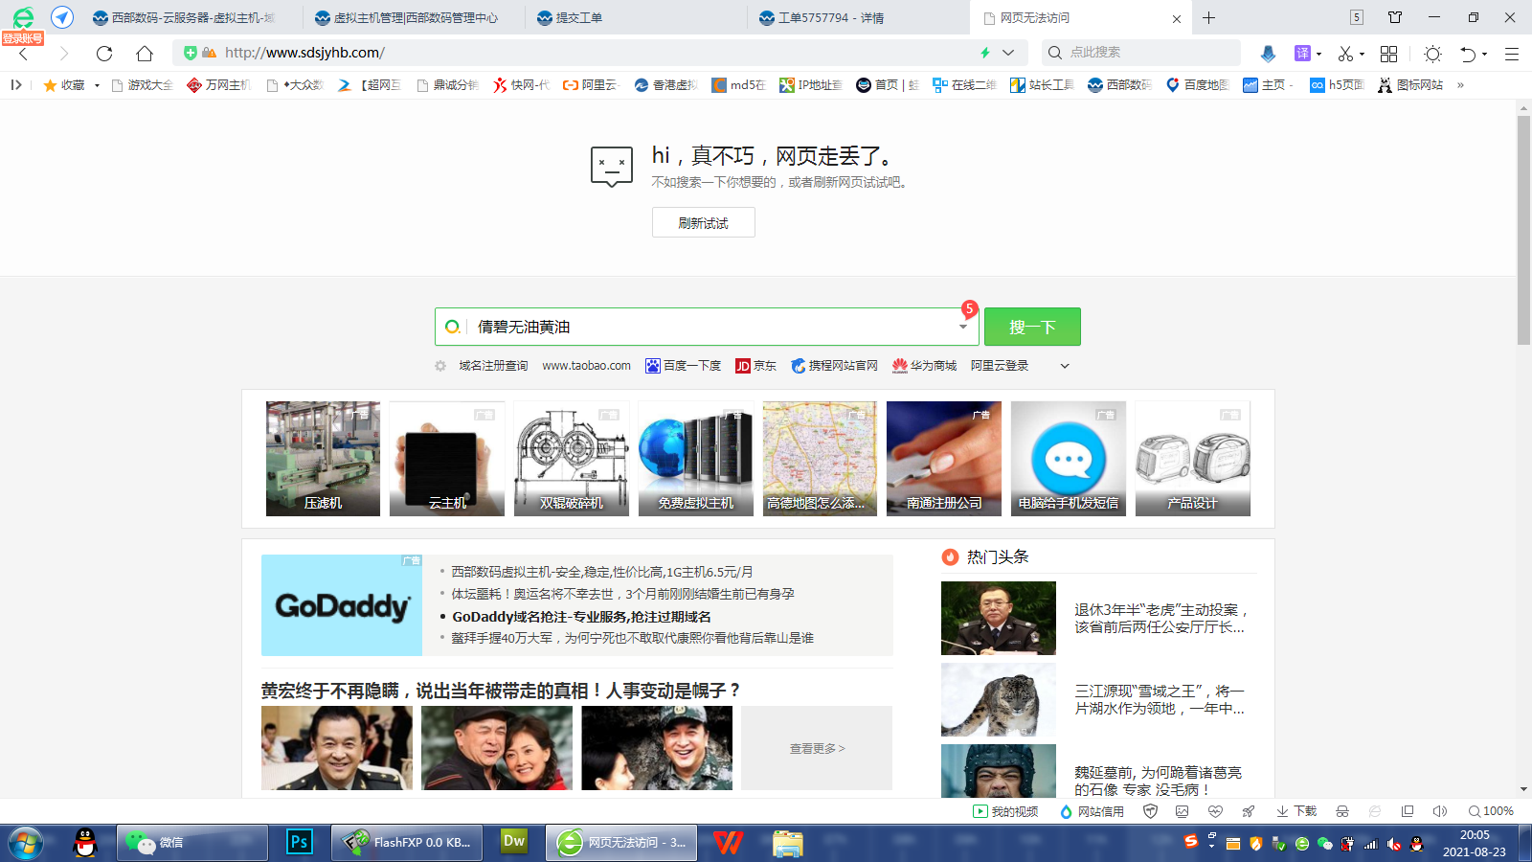
Task: Open the 下载 downloads in status bar
Action: click(1296, 811)
